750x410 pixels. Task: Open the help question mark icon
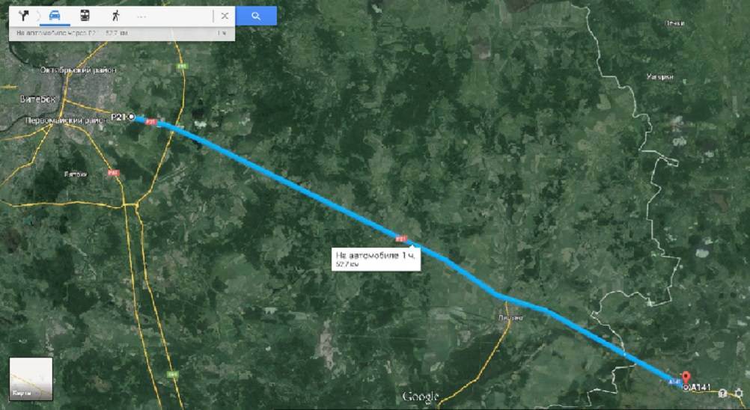point(723,393)
